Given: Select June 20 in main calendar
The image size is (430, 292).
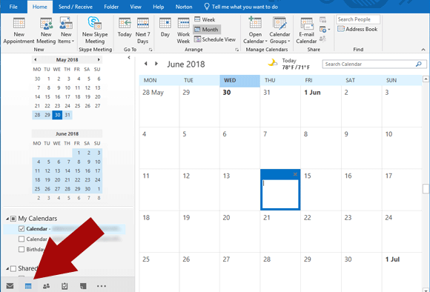Looking at the screenshot, I should (239, 231).
